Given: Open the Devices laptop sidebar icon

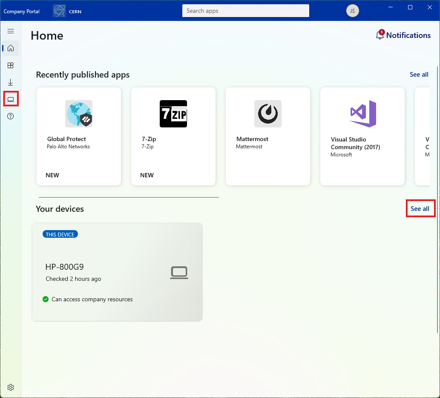Looking at the screenshot, I should click(11, 99).
